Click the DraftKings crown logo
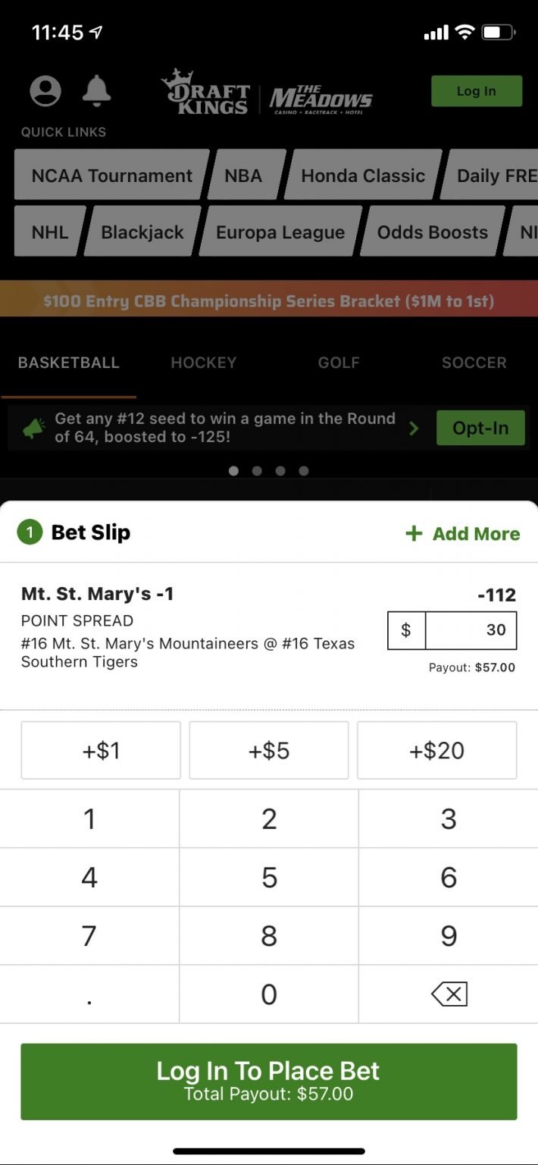Image resolution: width=538 pixels, height=1165 pixels. click(x=206, y=94)
